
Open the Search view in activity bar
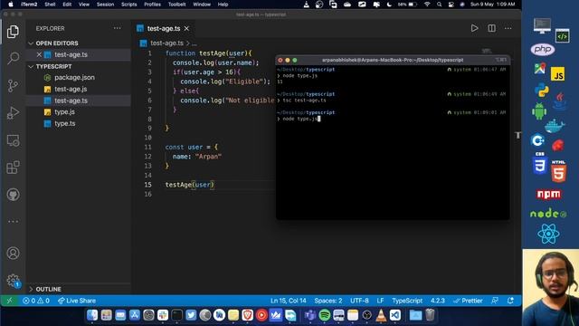pos(14,58)
